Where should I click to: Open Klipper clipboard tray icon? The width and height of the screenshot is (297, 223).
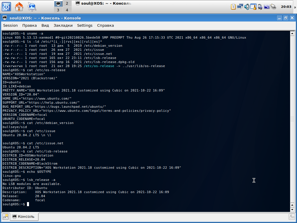coord(233,7)
